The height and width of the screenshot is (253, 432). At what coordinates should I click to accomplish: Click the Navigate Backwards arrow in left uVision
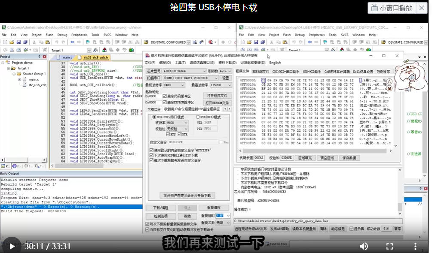(x=72, y=42)
